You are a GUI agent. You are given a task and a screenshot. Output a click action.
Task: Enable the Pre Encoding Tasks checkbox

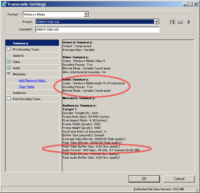pos(9,49)
